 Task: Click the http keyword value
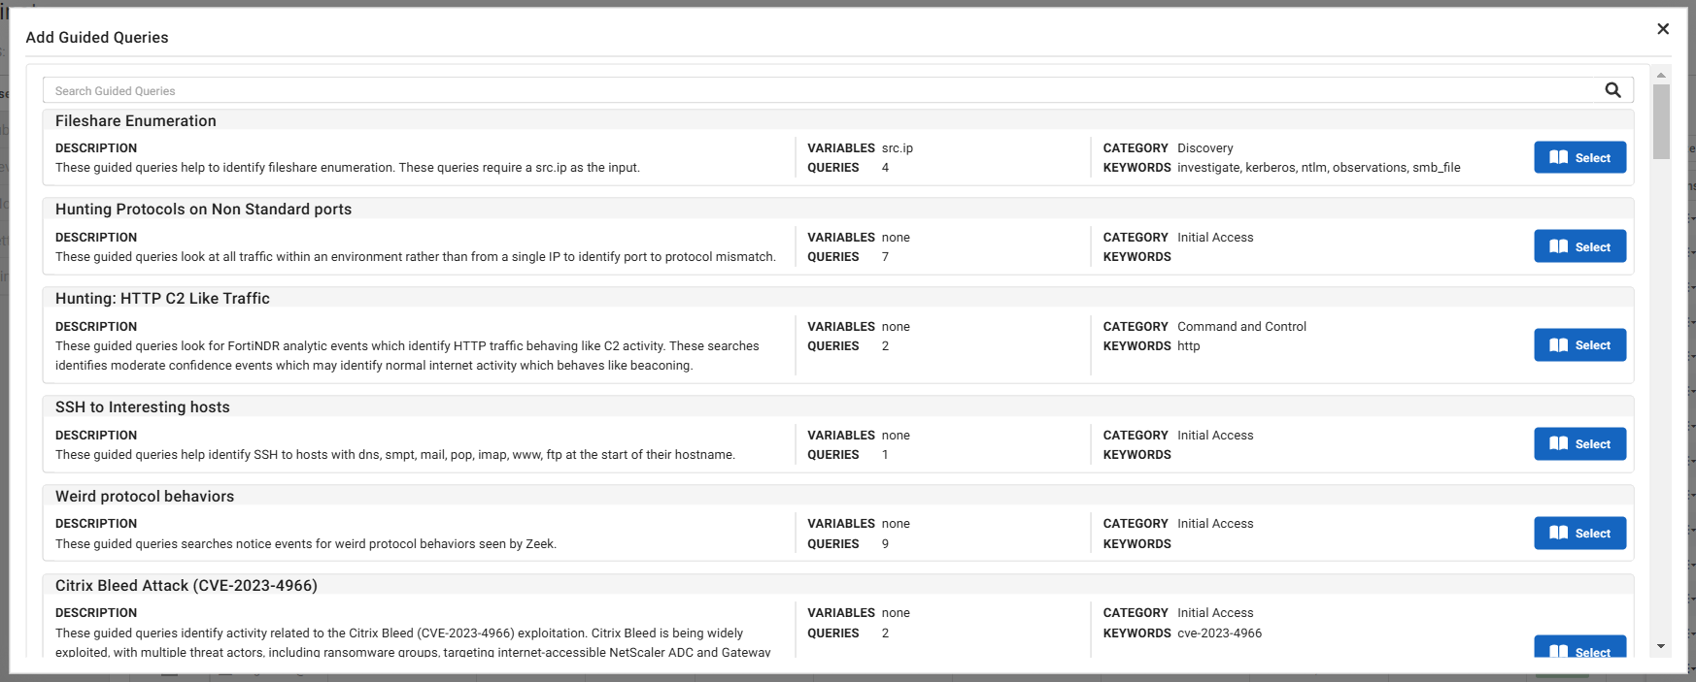point(1189,346)
